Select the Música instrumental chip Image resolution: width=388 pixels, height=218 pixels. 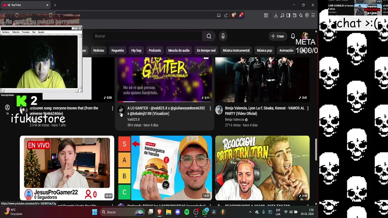point(236,51)
